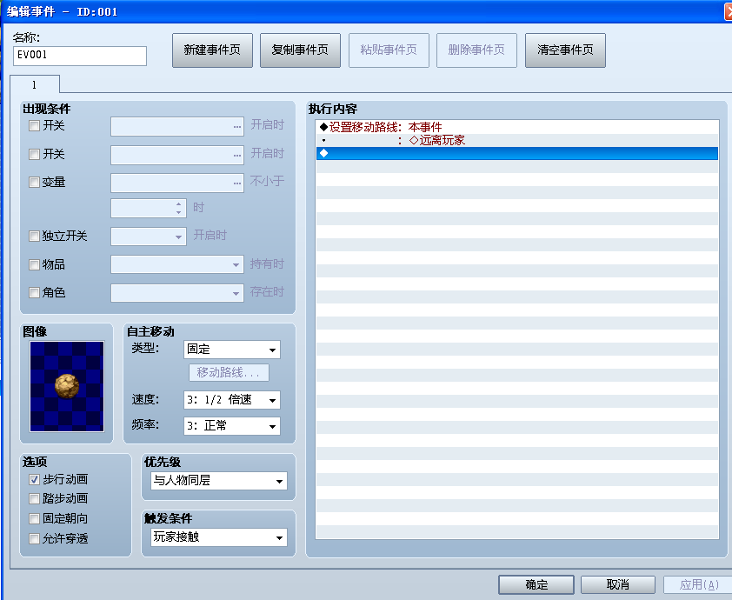The image size is (732, 600).
Task: Open the 类型 dropdown showing 固定
Action: (x=232, y=350)
